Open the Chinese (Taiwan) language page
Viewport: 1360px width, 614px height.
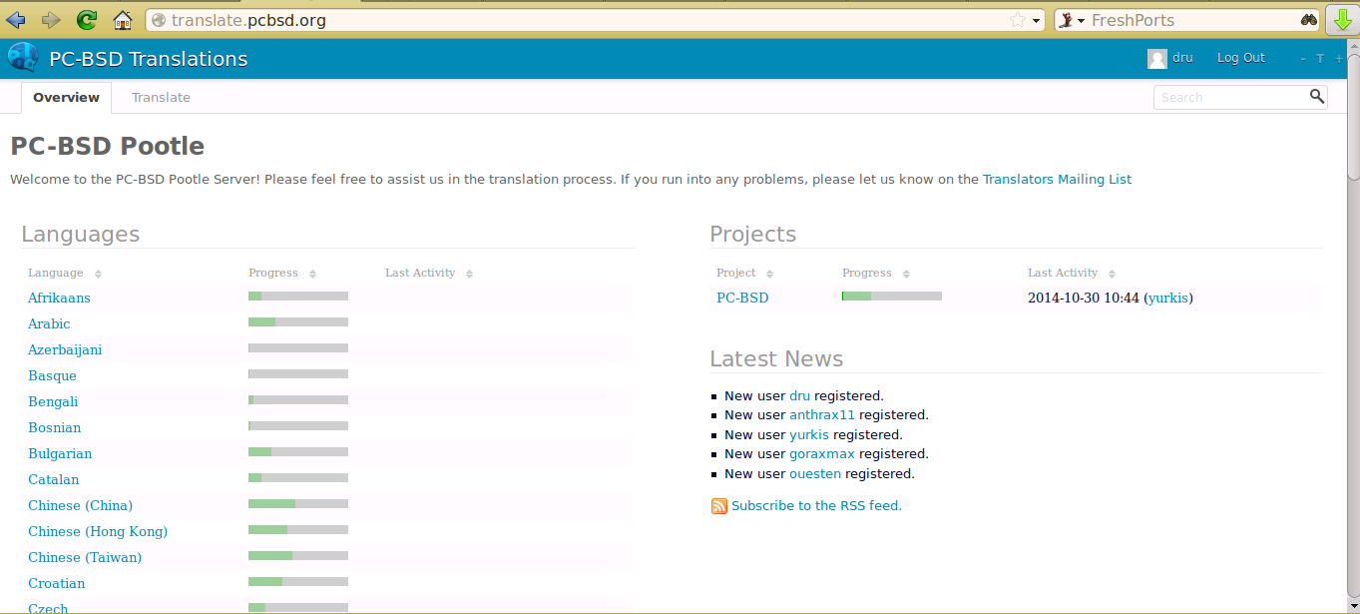click(x=85, y=557)
